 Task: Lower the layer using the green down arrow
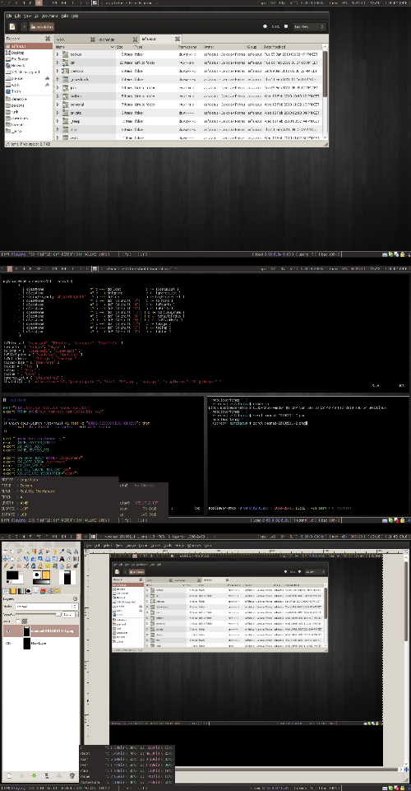click(35, 776)
